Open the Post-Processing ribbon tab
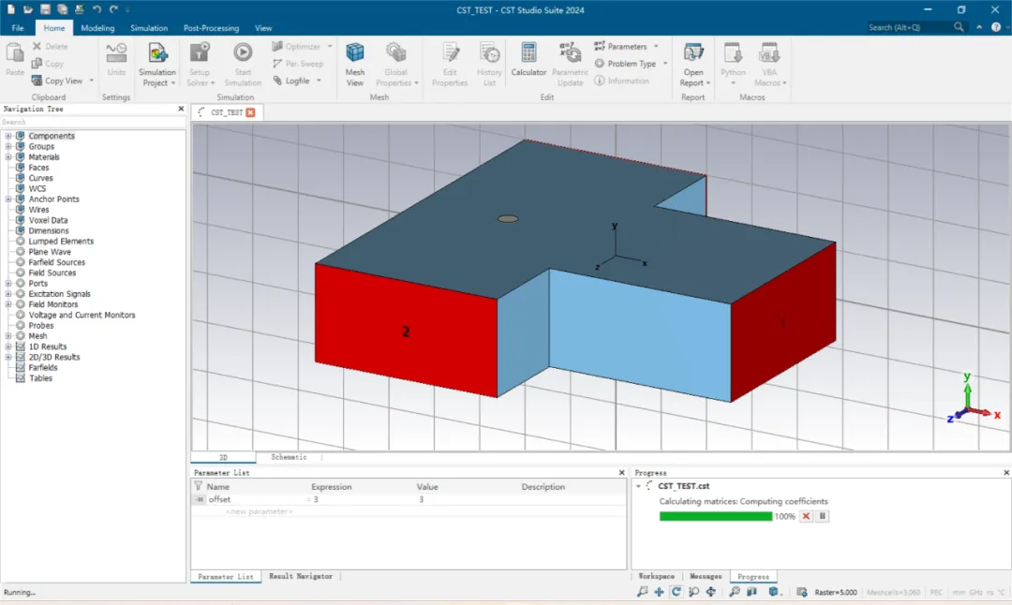This screenshot has height=605, width=1012. (x=211, y=28)
